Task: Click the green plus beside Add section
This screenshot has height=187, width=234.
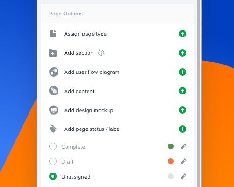Action: [x=183, y=53]
